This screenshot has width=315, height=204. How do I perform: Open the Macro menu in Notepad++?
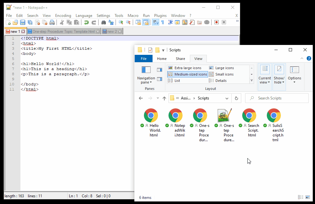tap(133, 16)
